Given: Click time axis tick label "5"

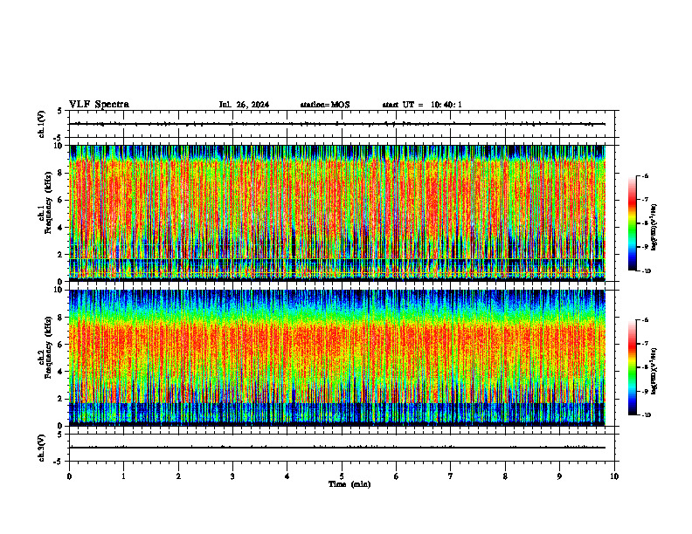Looking at the screenshot, I should point(342,476).
